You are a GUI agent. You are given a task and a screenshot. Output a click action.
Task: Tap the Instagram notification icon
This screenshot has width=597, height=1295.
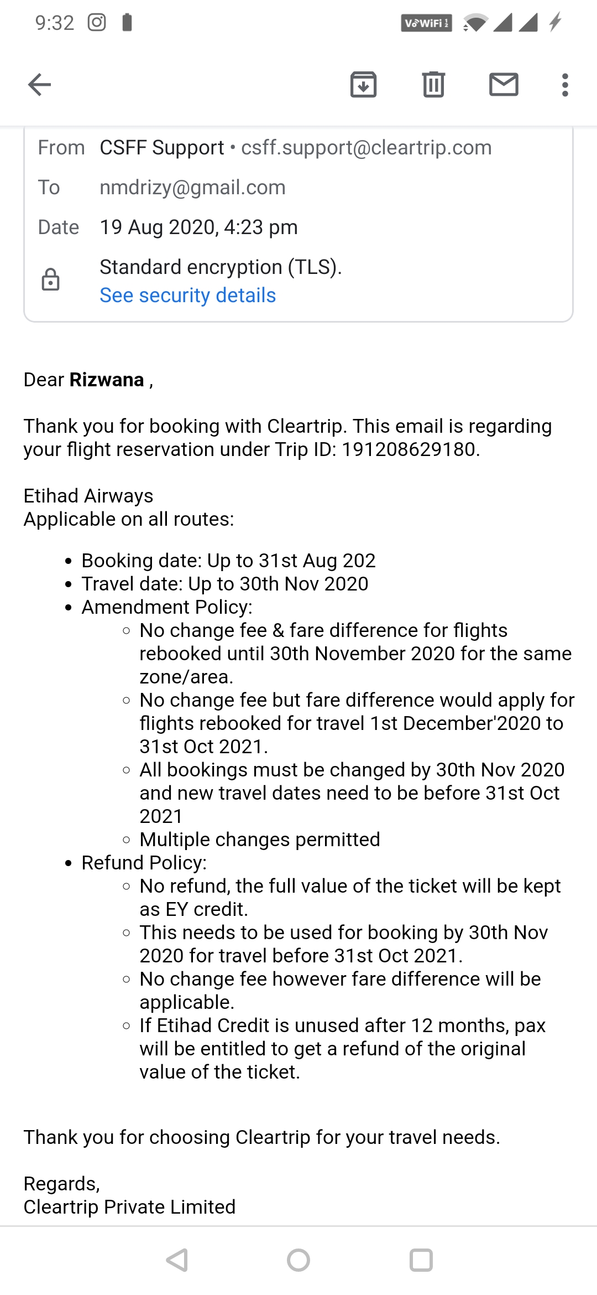click(x=97, y=23)
